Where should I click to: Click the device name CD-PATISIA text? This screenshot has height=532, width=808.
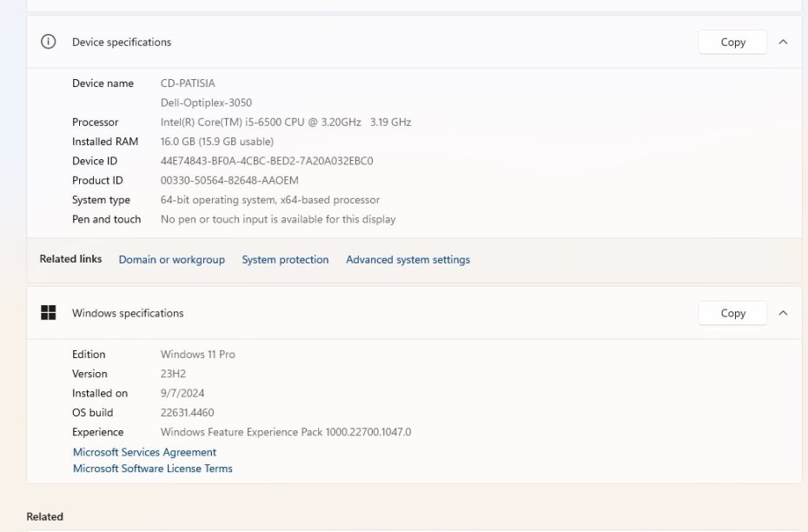tap(188, 83)
